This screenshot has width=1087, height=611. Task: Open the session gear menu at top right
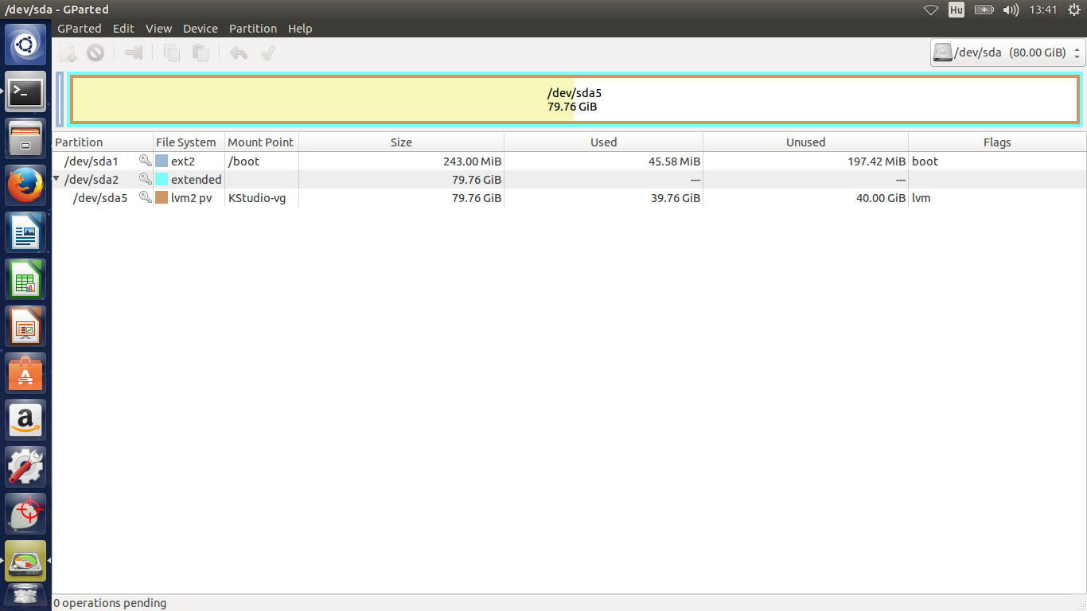(1073, 10)
